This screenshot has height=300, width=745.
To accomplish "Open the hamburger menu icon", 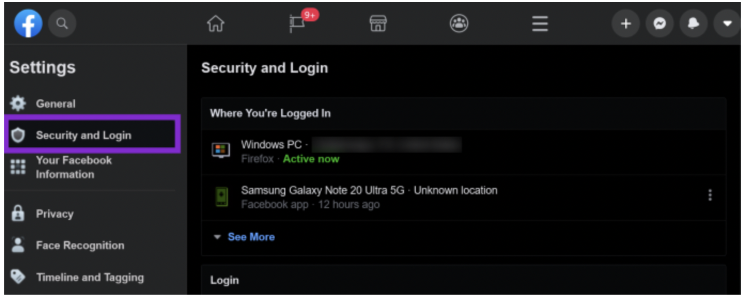I will pos(540,24).
